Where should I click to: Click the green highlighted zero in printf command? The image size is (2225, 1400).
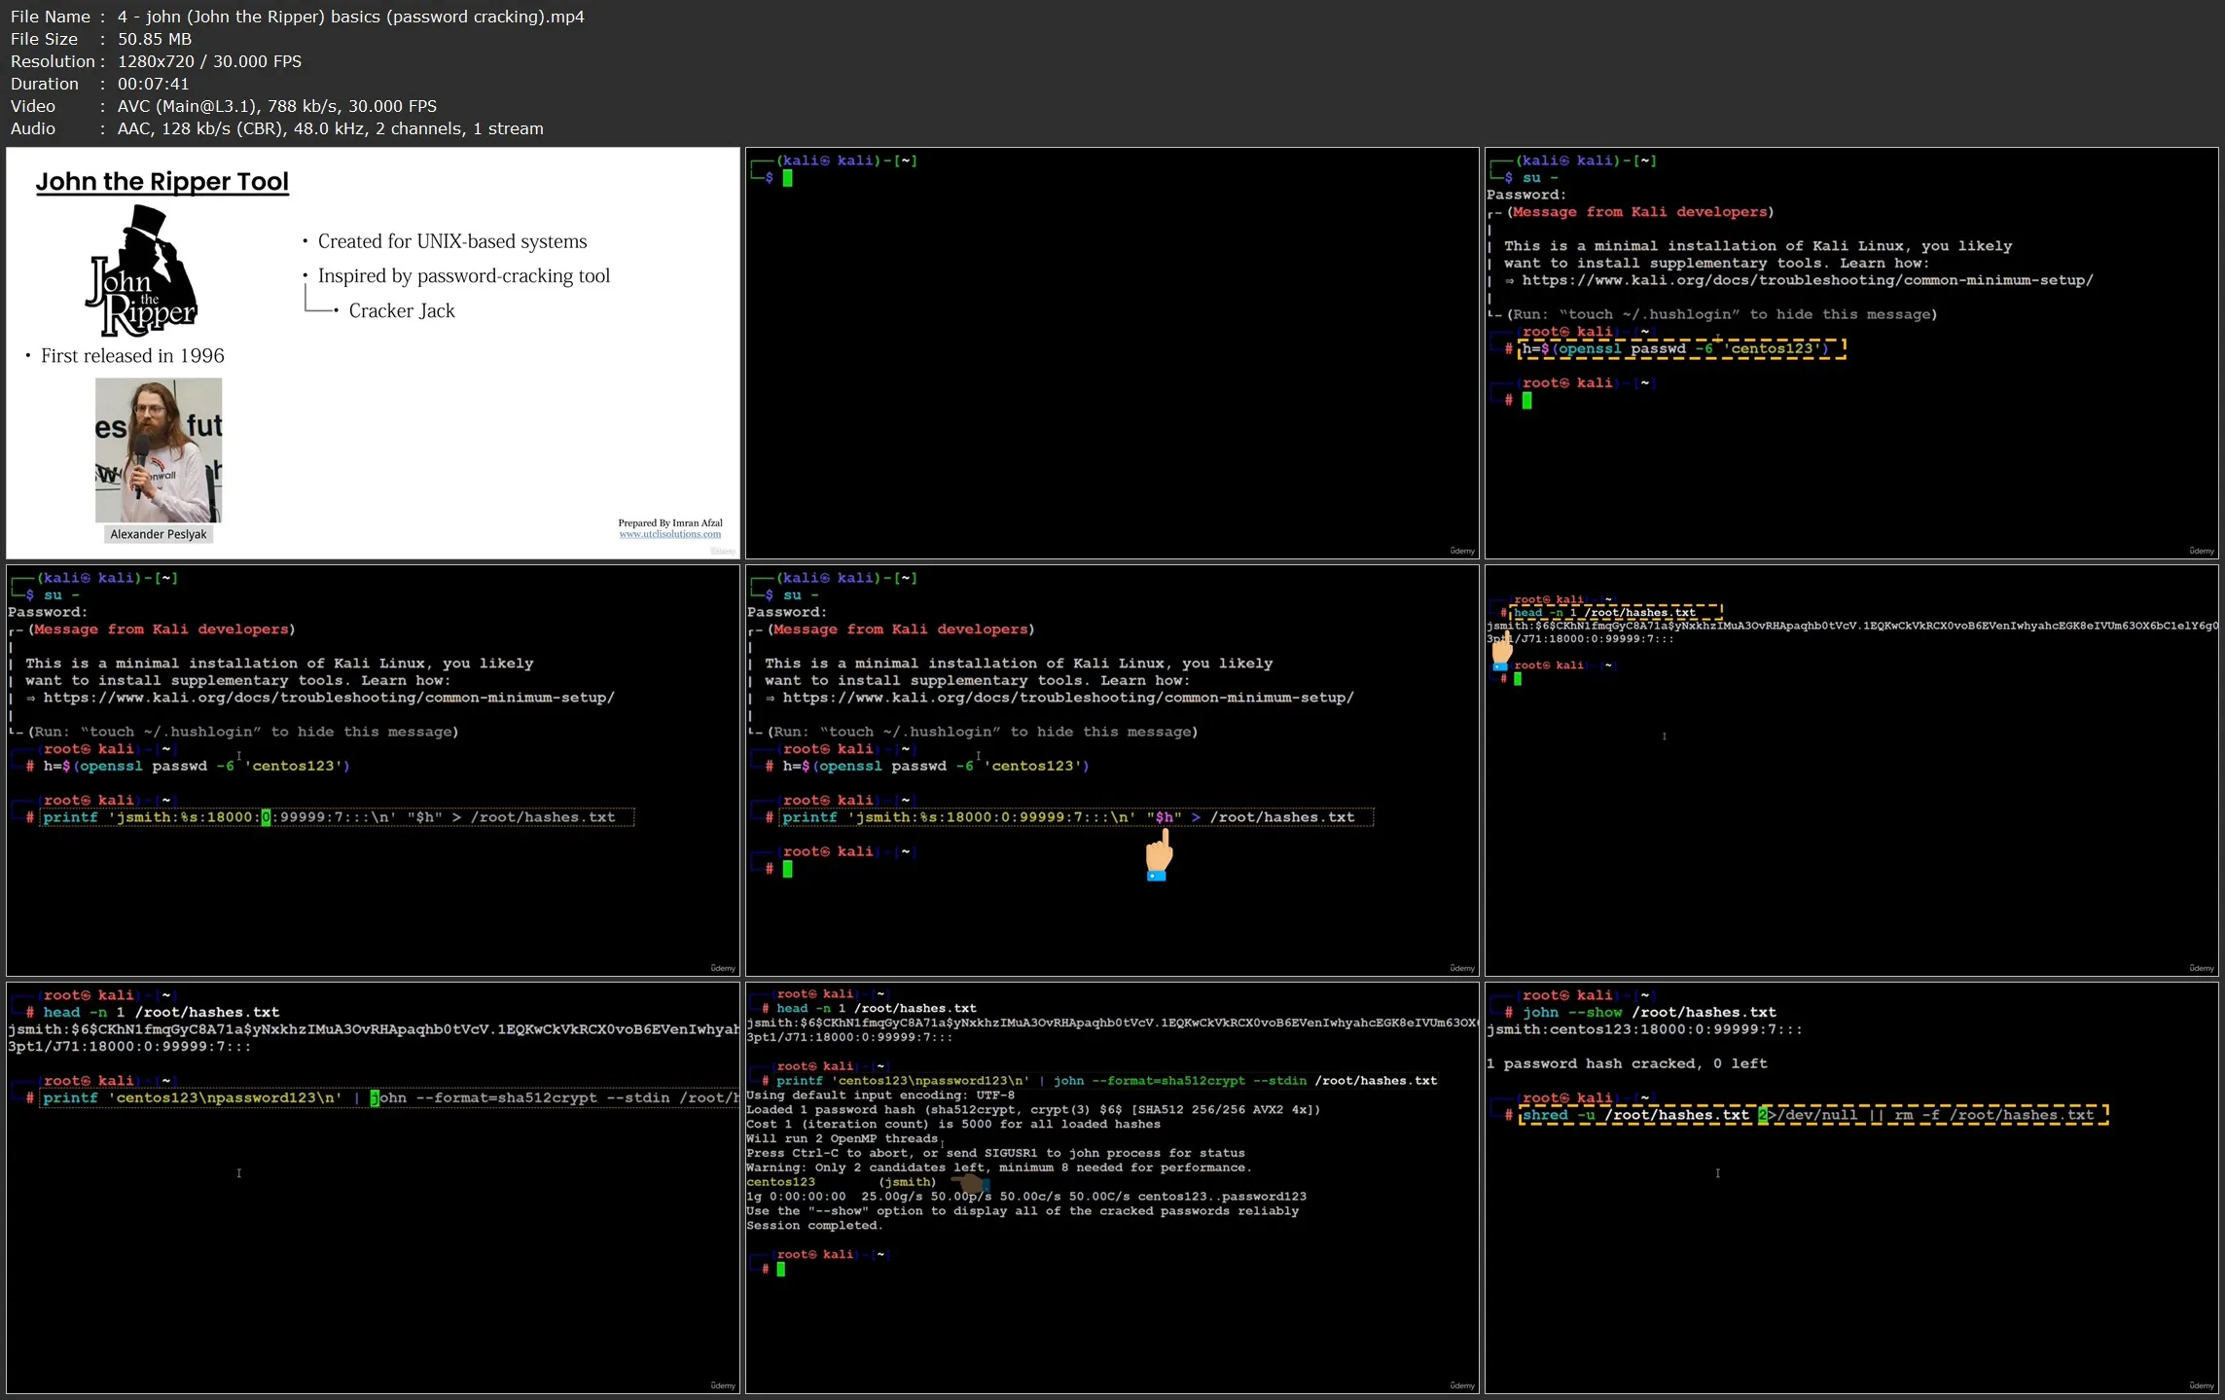tap(265, 817)
